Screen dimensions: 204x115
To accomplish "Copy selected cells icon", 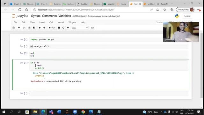I will [29, 28].
